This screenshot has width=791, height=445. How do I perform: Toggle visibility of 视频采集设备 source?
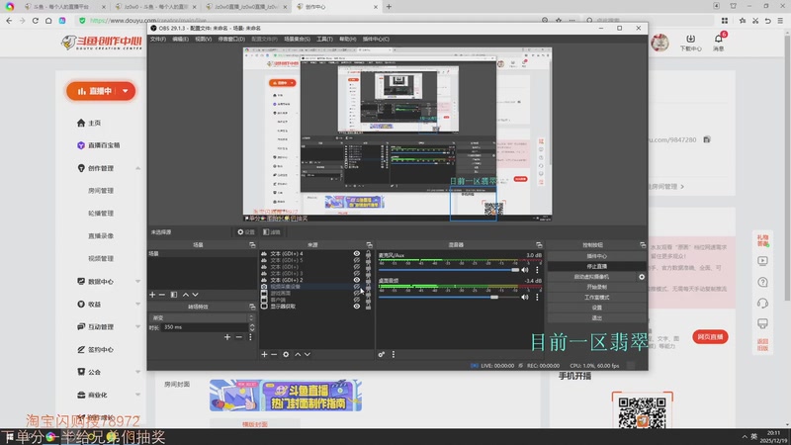click(357, 287)
